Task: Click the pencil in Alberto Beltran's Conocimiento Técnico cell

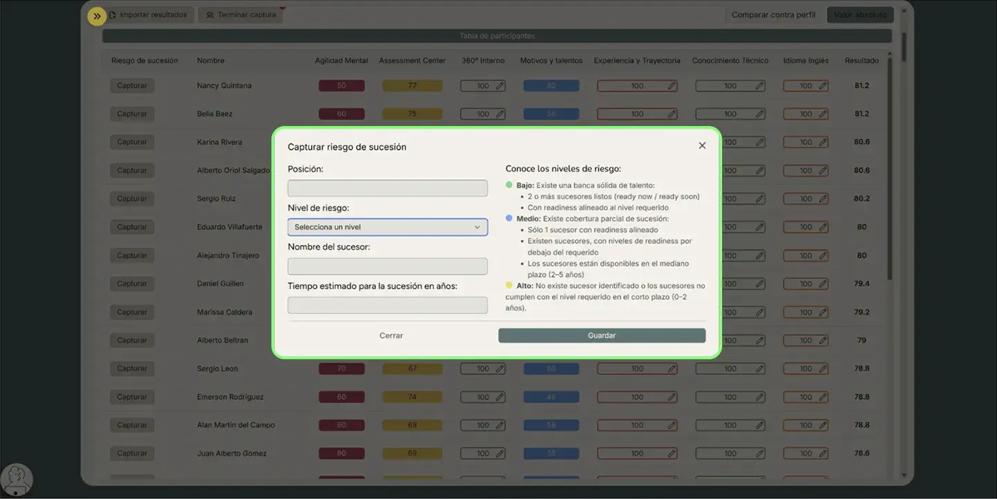Action: (x=760, y=341)
